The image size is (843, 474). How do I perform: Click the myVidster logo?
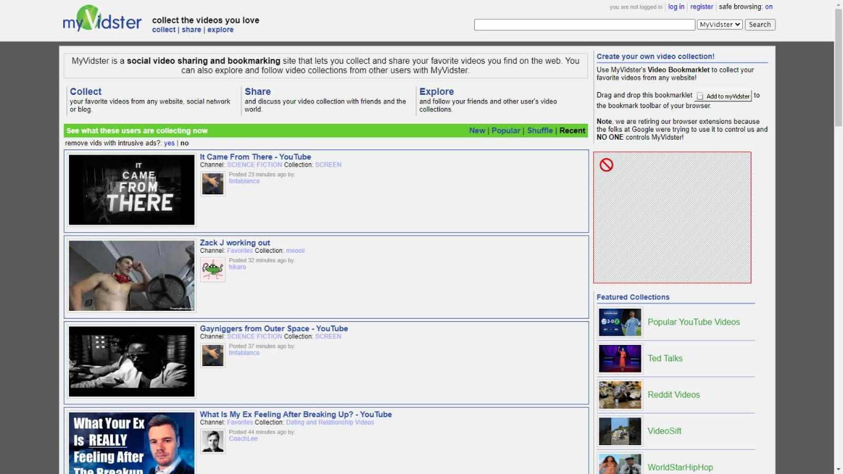(x=102, y=19)
